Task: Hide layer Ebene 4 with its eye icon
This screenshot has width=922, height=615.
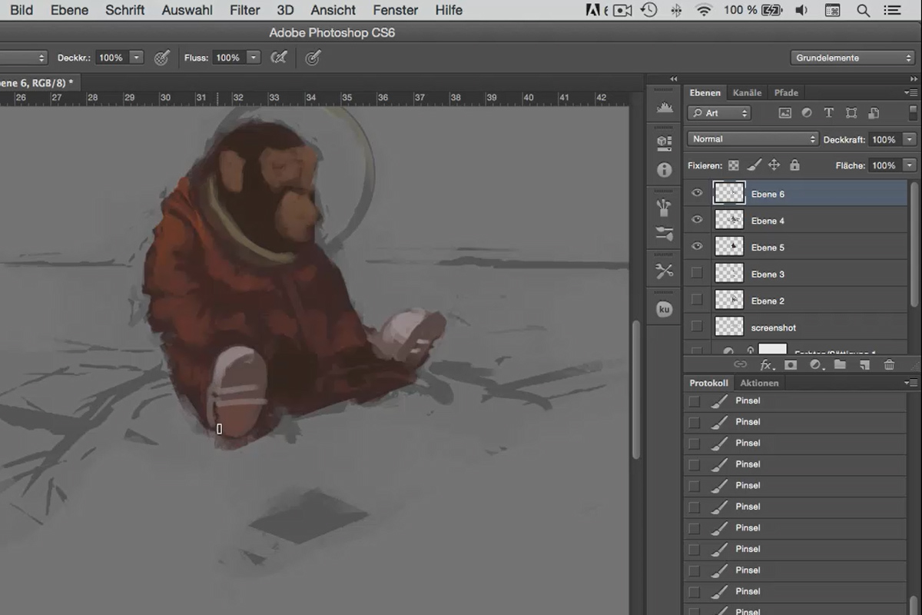Action: [697, 221]
